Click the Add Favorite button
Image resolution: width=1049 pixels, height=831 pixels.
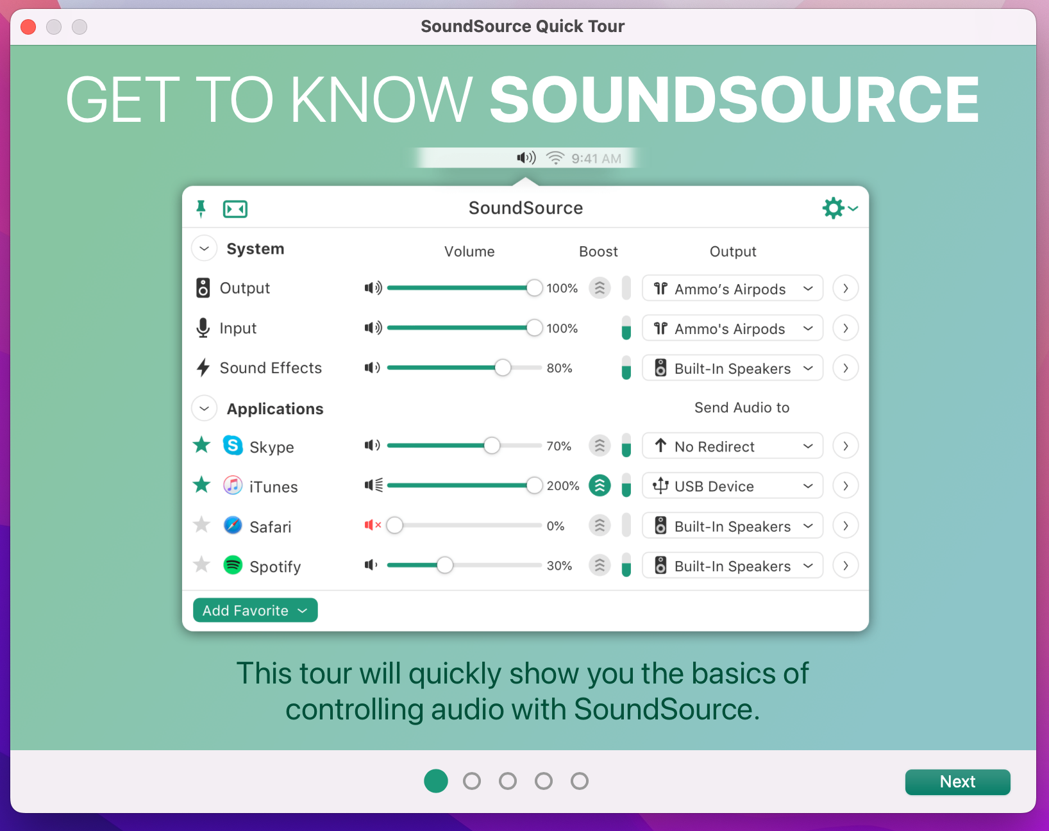255,610
